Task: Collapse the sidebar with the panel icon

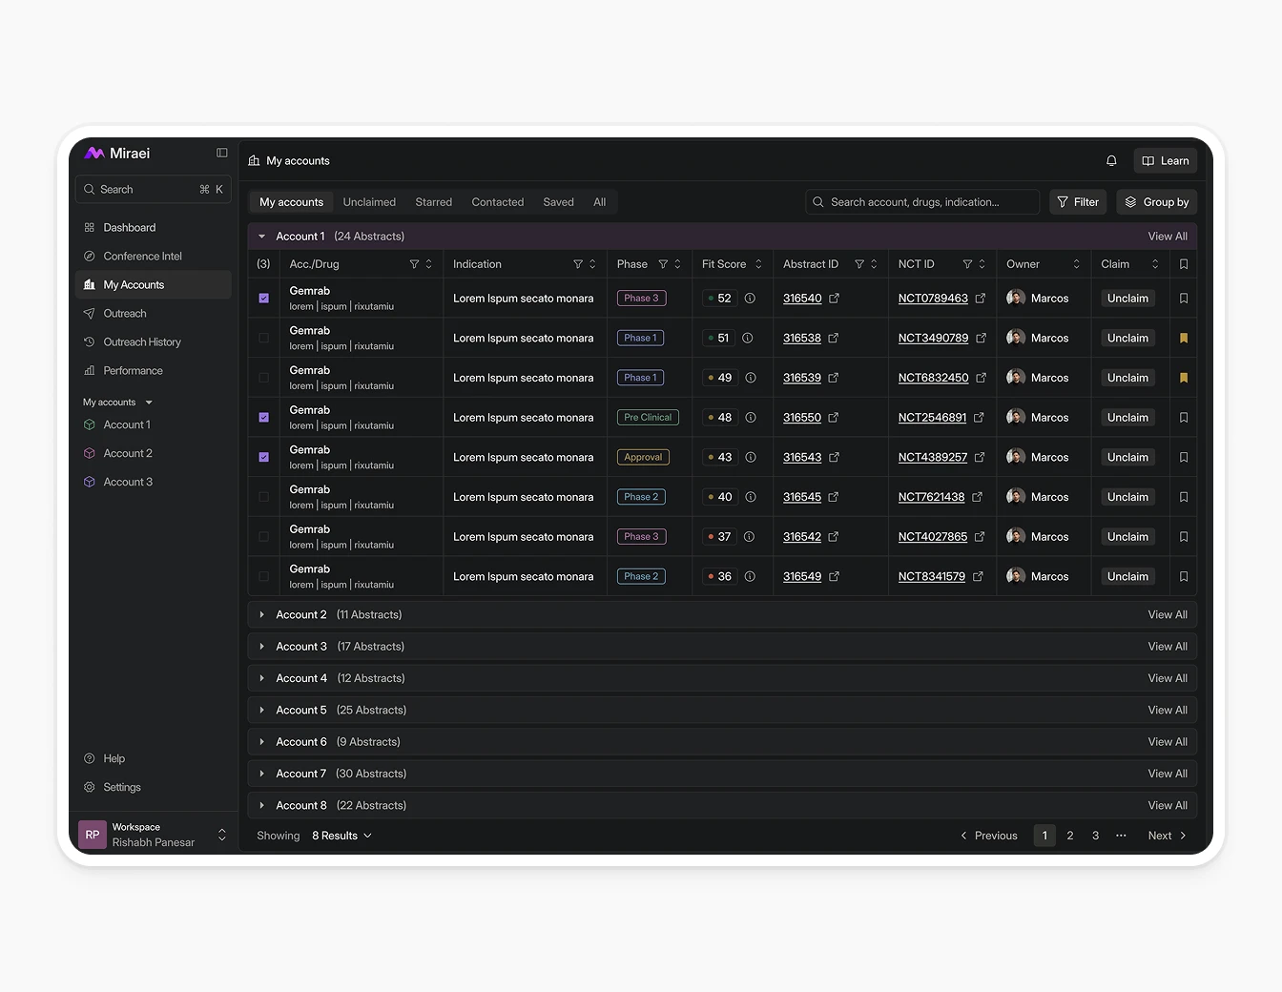Action: 222,153
